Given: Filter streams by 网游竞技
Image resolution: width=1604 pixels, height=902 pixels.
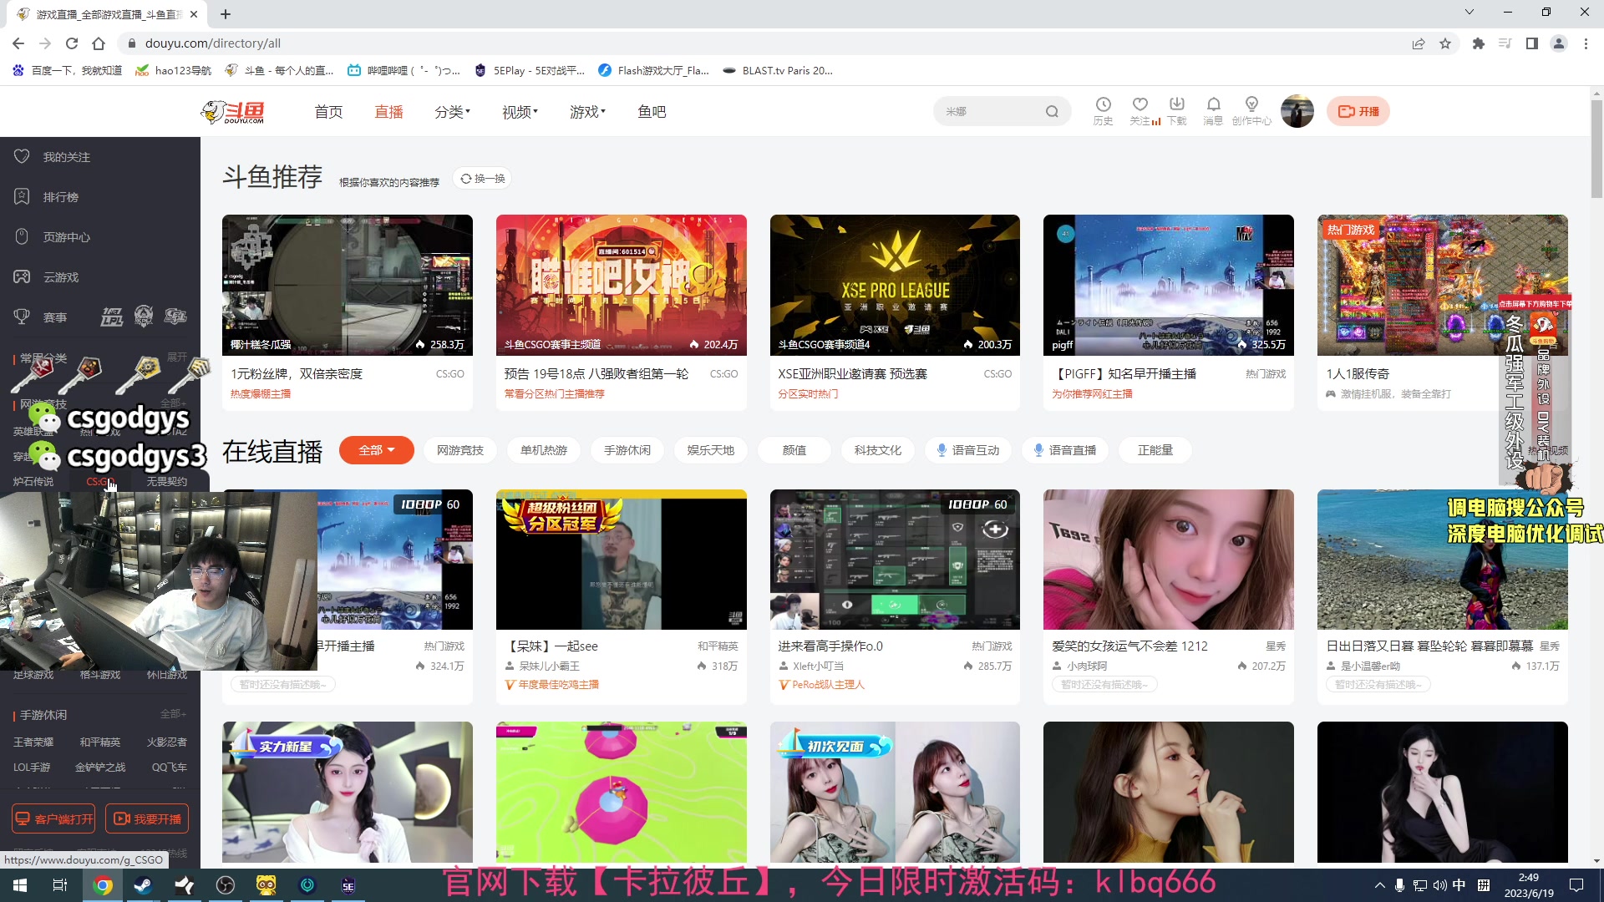Looking at the screenshot, I should 460,450.
